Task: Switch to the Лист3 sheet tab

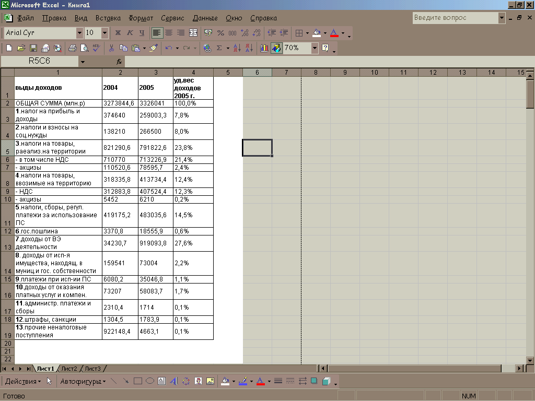Action: [x=92, y=369]
